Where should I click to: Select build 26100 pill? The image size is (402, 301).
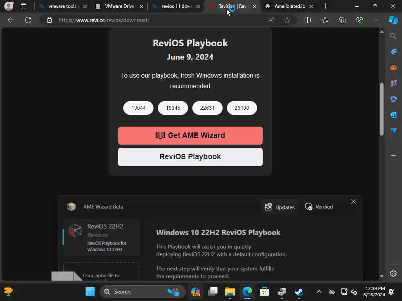click(242, 108)
